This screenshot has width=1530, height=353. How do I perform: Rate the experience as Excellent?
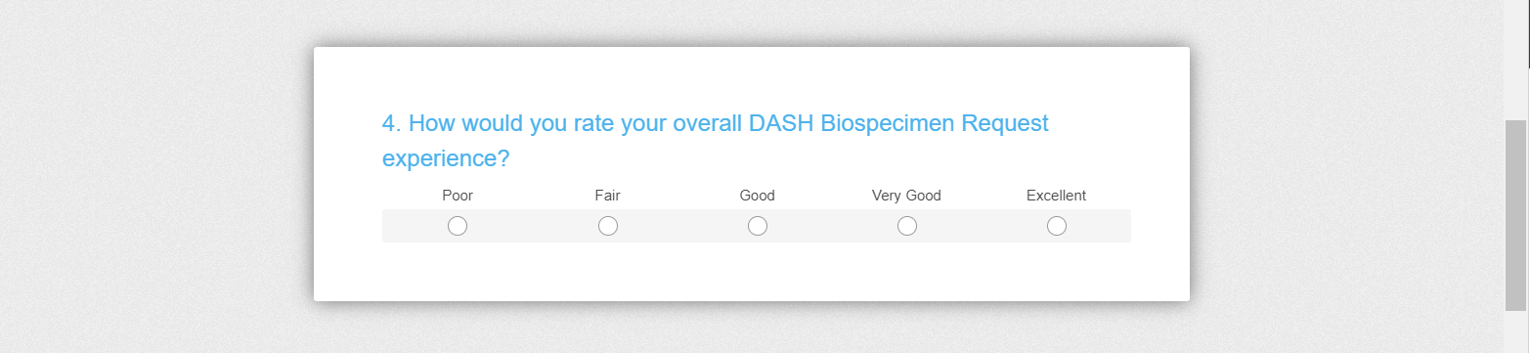[1056, 226]
